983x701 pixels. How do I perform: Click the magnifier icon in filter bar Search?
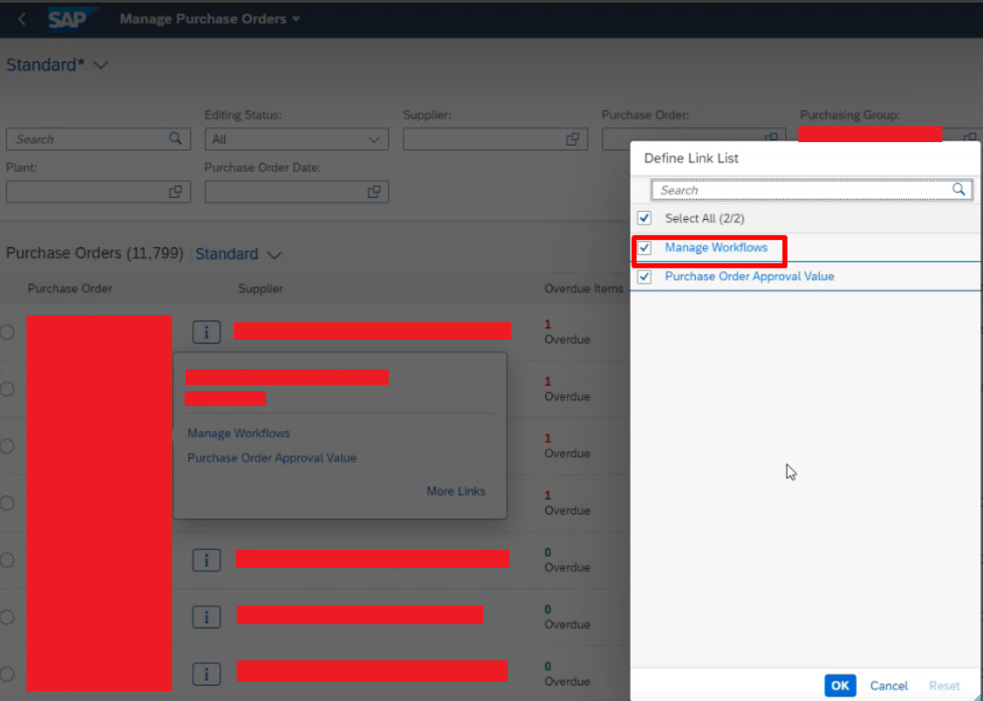pyautogui.click(x=176, y=139)
